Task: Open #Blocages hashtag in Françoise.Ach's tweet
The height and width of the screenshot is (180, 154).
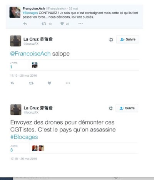Action: [x=30, y=13]
